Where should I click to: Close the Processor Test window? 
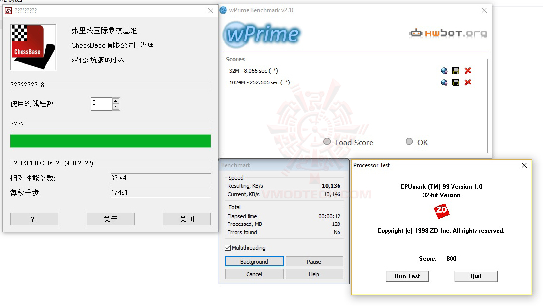(x=524, y=165)
